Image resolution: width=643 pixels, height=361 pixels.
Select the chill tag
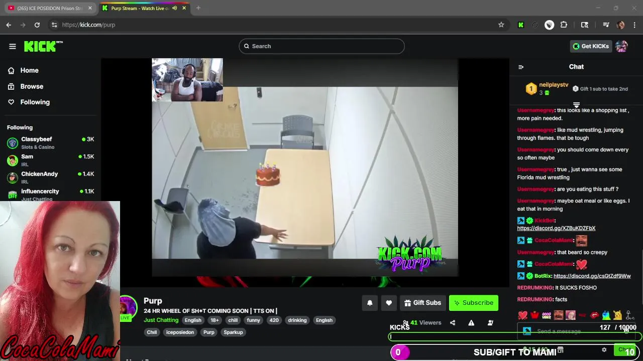[x=233, y=320]
